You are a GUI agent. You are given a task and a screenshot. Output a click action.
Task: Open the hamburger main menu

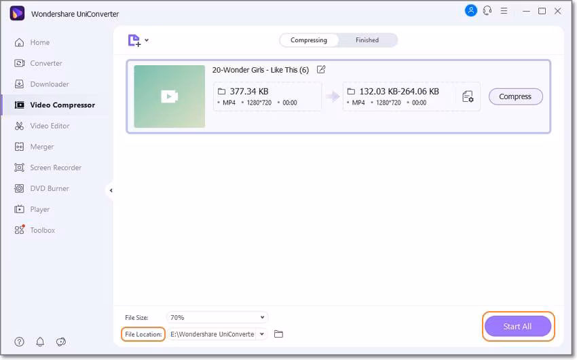(x=504, y=11)
